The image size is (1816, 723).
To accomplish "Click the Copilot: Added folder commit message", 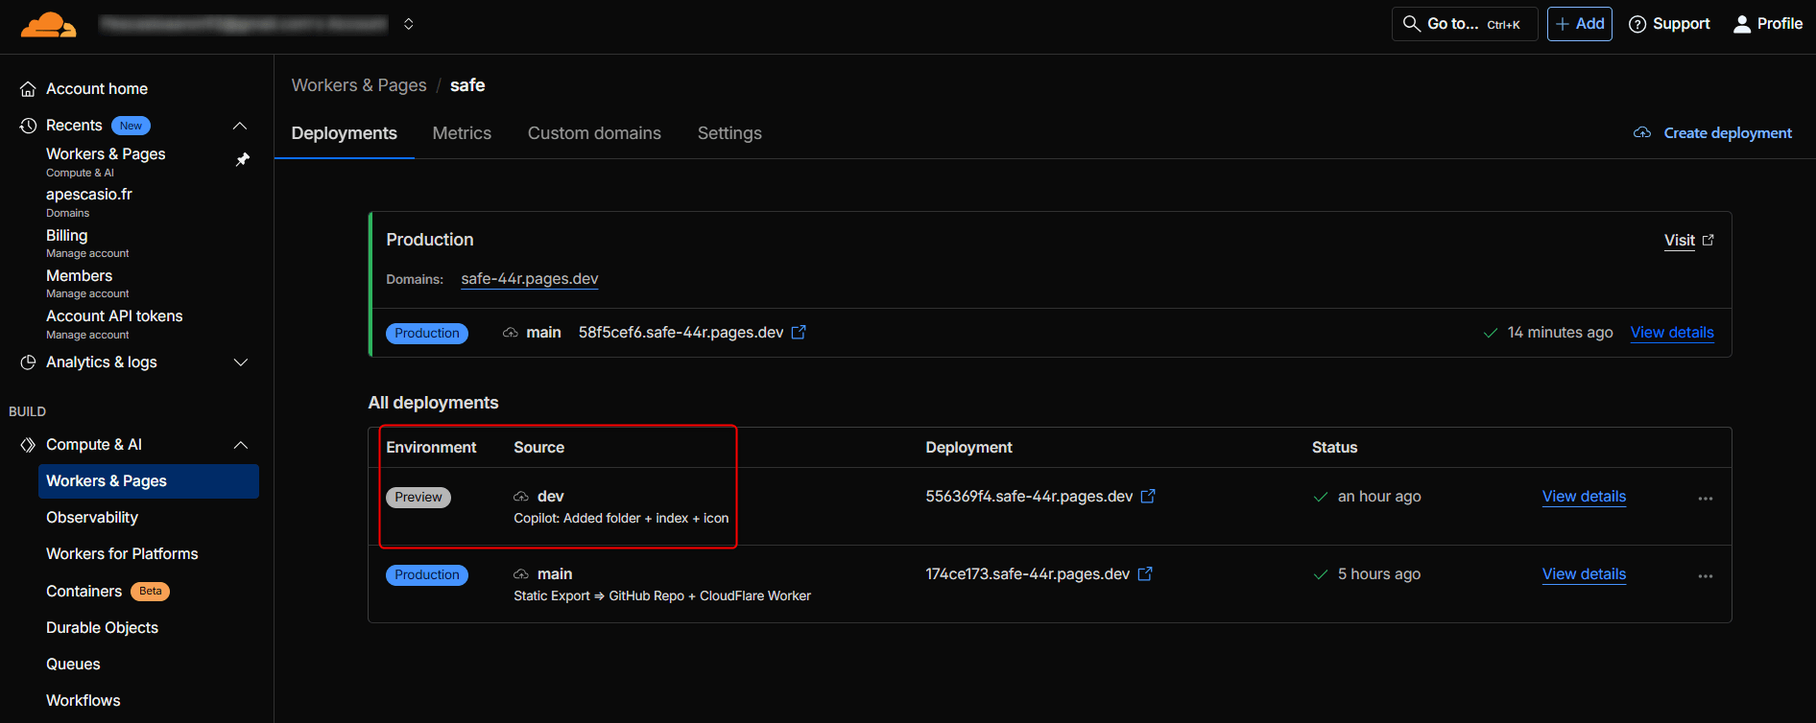I will (621, 519).
